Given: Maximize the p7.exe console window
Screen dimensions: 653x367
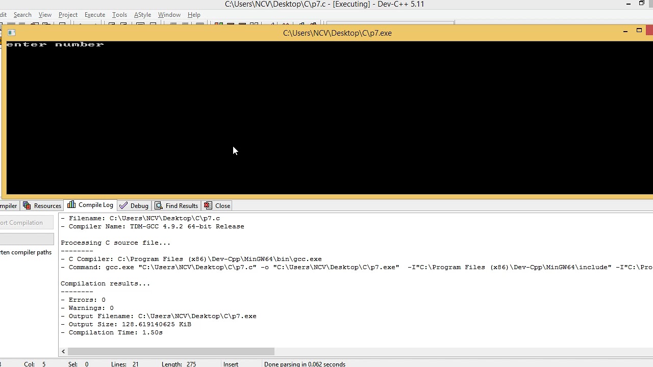Looking at the screenshot, I should (x=639, y=31).
